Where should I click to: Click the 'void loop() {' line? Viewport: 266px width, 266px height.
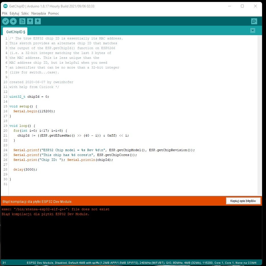click(x=22, y=126)
